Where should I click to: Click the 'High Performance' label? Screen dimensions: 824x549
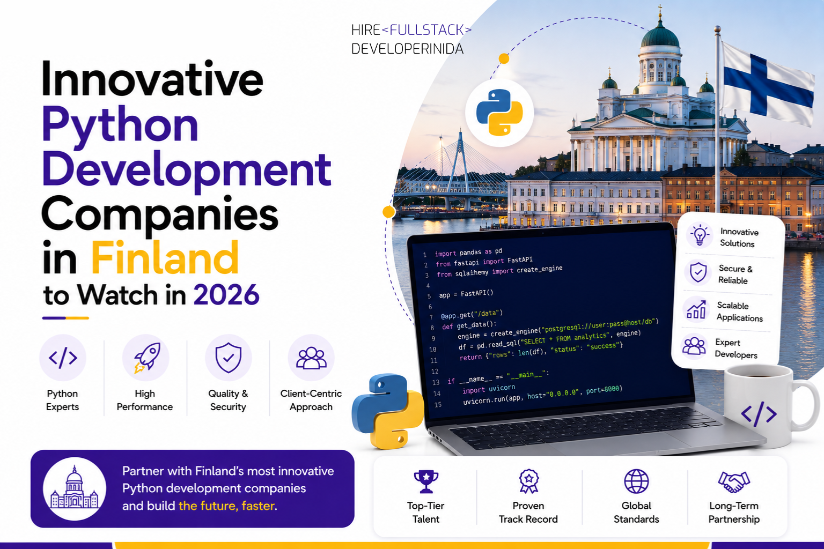(x=145, y=400)
